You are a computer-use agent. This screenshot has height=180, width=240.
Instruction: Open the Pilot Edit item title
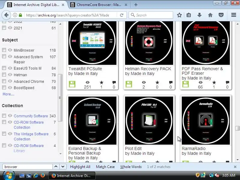click(x=133, y=148)
